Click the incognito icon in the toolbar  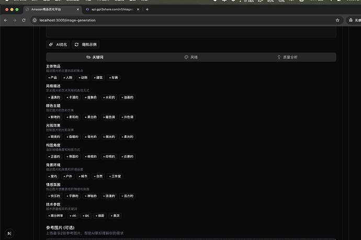(x=351, y=20)
